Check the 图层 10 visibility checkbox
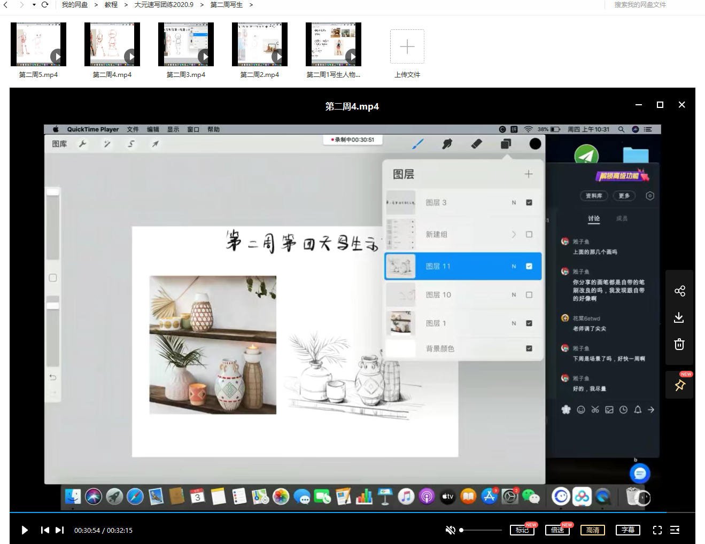705x544 pixels. pos(529,294)
